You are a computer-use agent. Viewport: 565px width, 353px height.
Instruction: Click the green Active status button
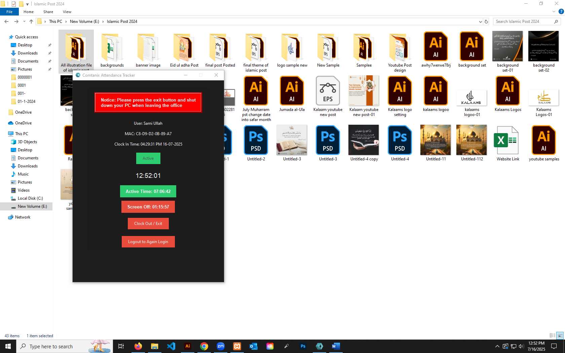tap(148, 158)
